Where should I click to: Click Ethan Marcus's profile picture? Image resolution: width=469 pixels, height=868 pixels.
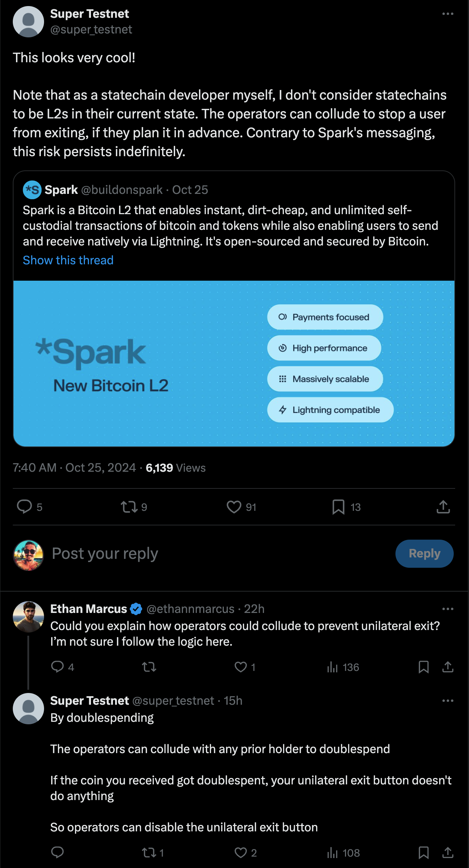click(28, 617)
